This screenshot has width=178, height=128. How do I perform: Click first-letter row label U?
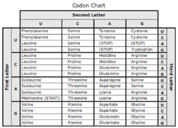(16, 40)
